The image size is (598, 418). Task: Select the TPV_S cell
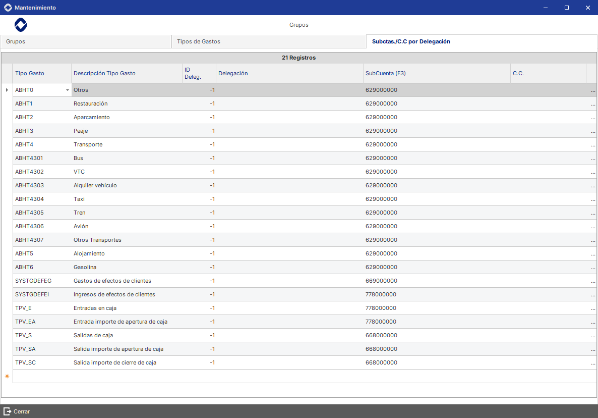[x=42, y=336]
